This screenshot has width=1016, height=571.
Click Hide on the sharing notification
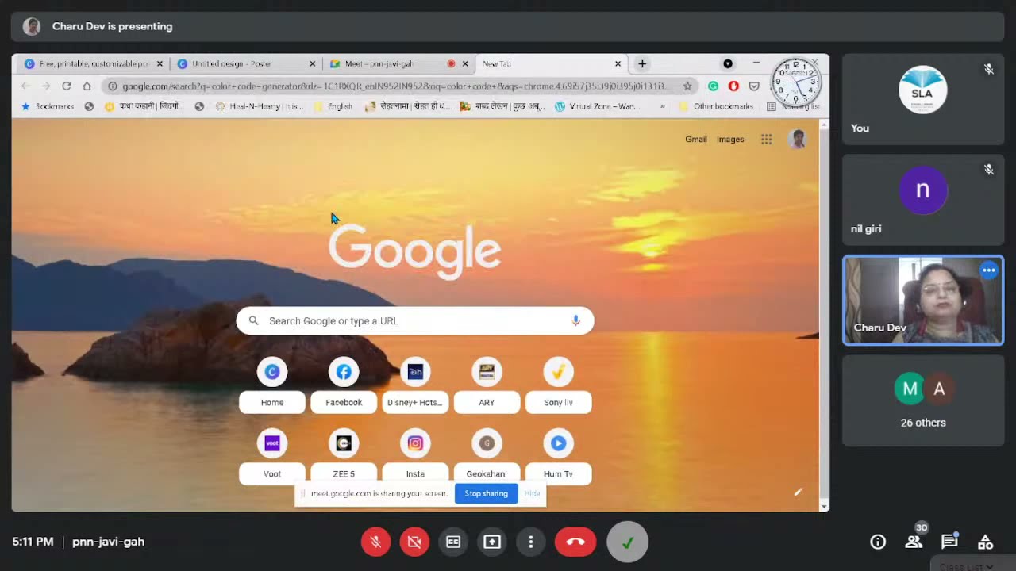pos(532,493)
